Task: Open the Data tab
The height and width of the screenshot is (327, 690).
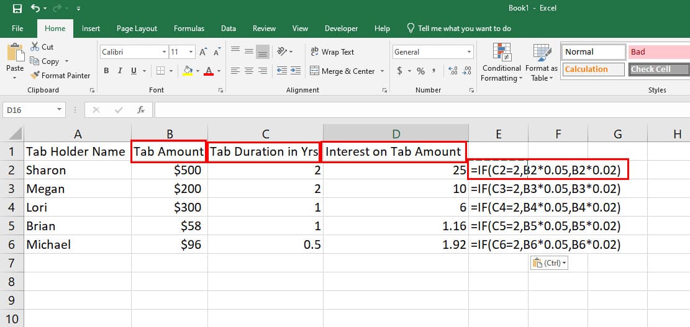Action: [229, 29]
